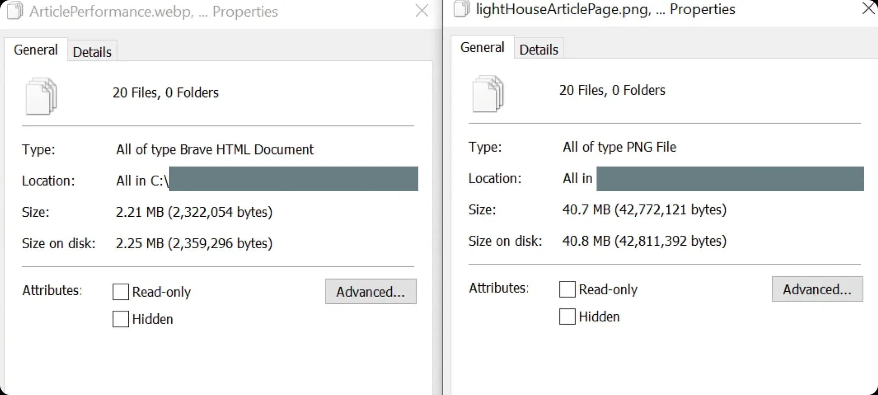
Task: Close the lightHouseArticlePage.png Properties window
Action: tap(869, 8)
